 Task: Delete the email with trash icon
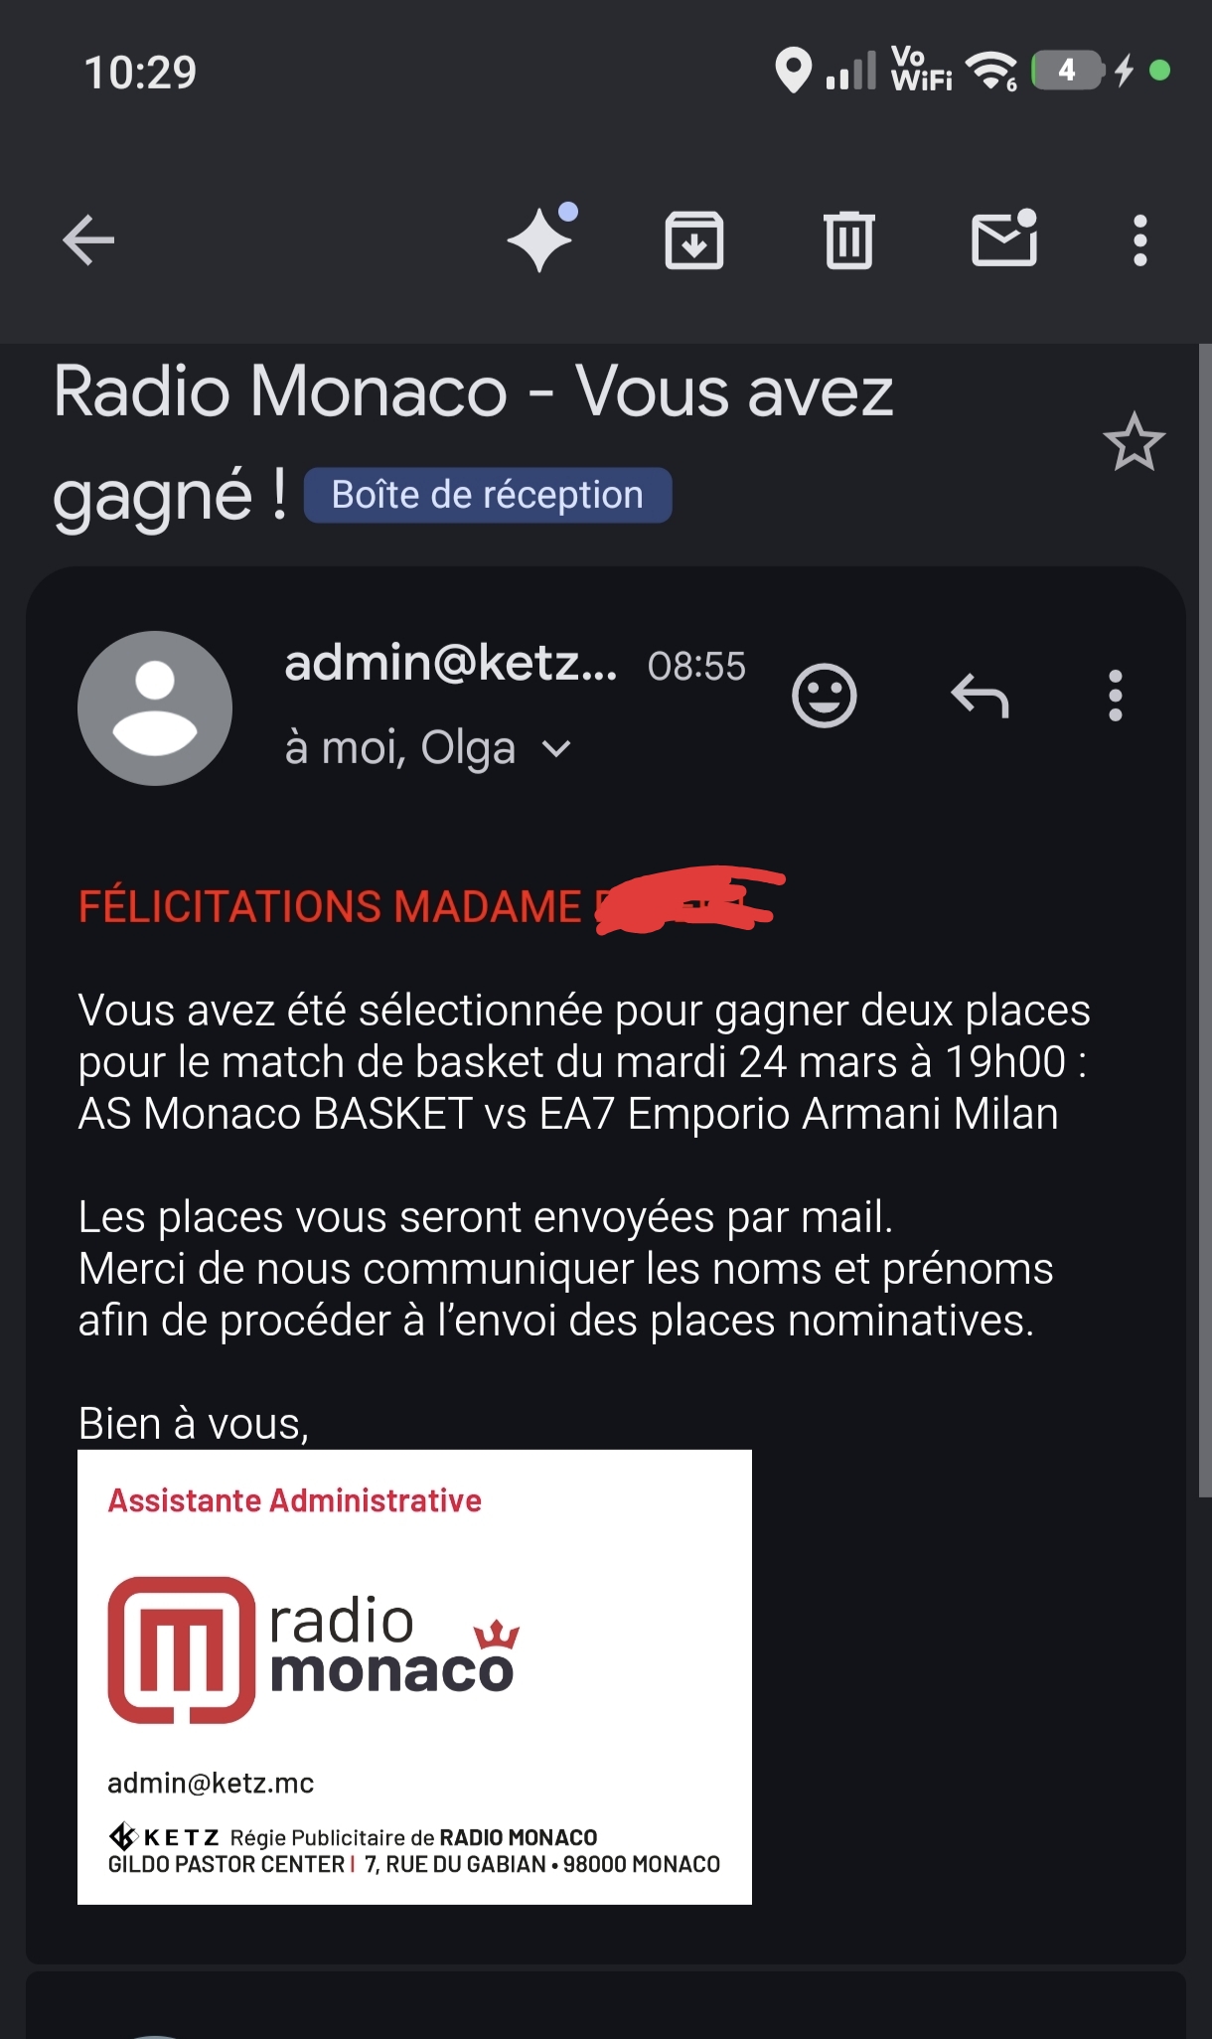point(848,240)
